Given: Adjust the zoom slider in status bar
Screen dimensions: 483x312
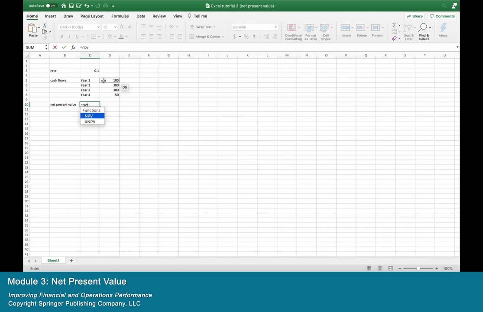Looking at the screenshot, I should click(418, 269).
